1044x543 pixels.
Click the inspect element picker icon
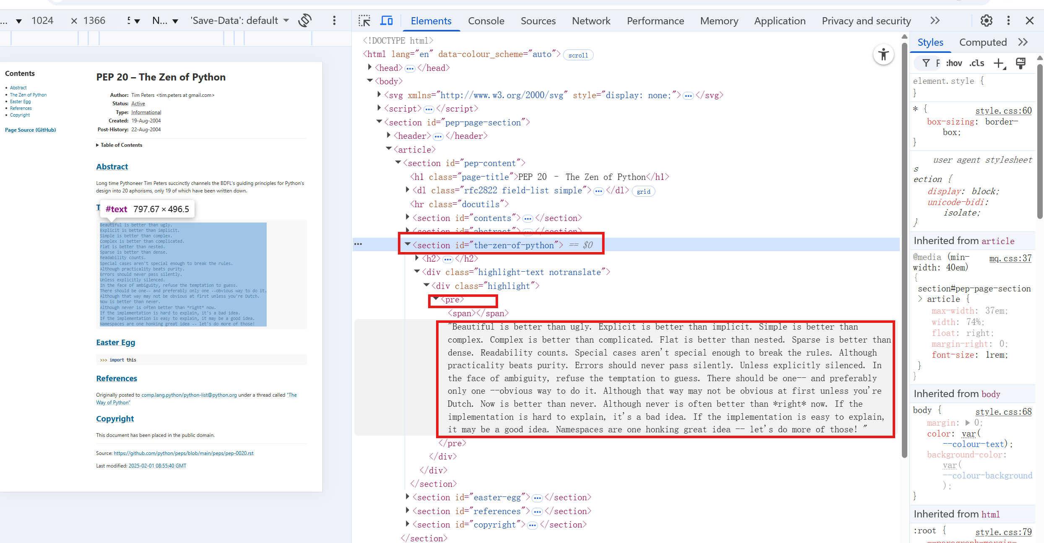point(364,21)
